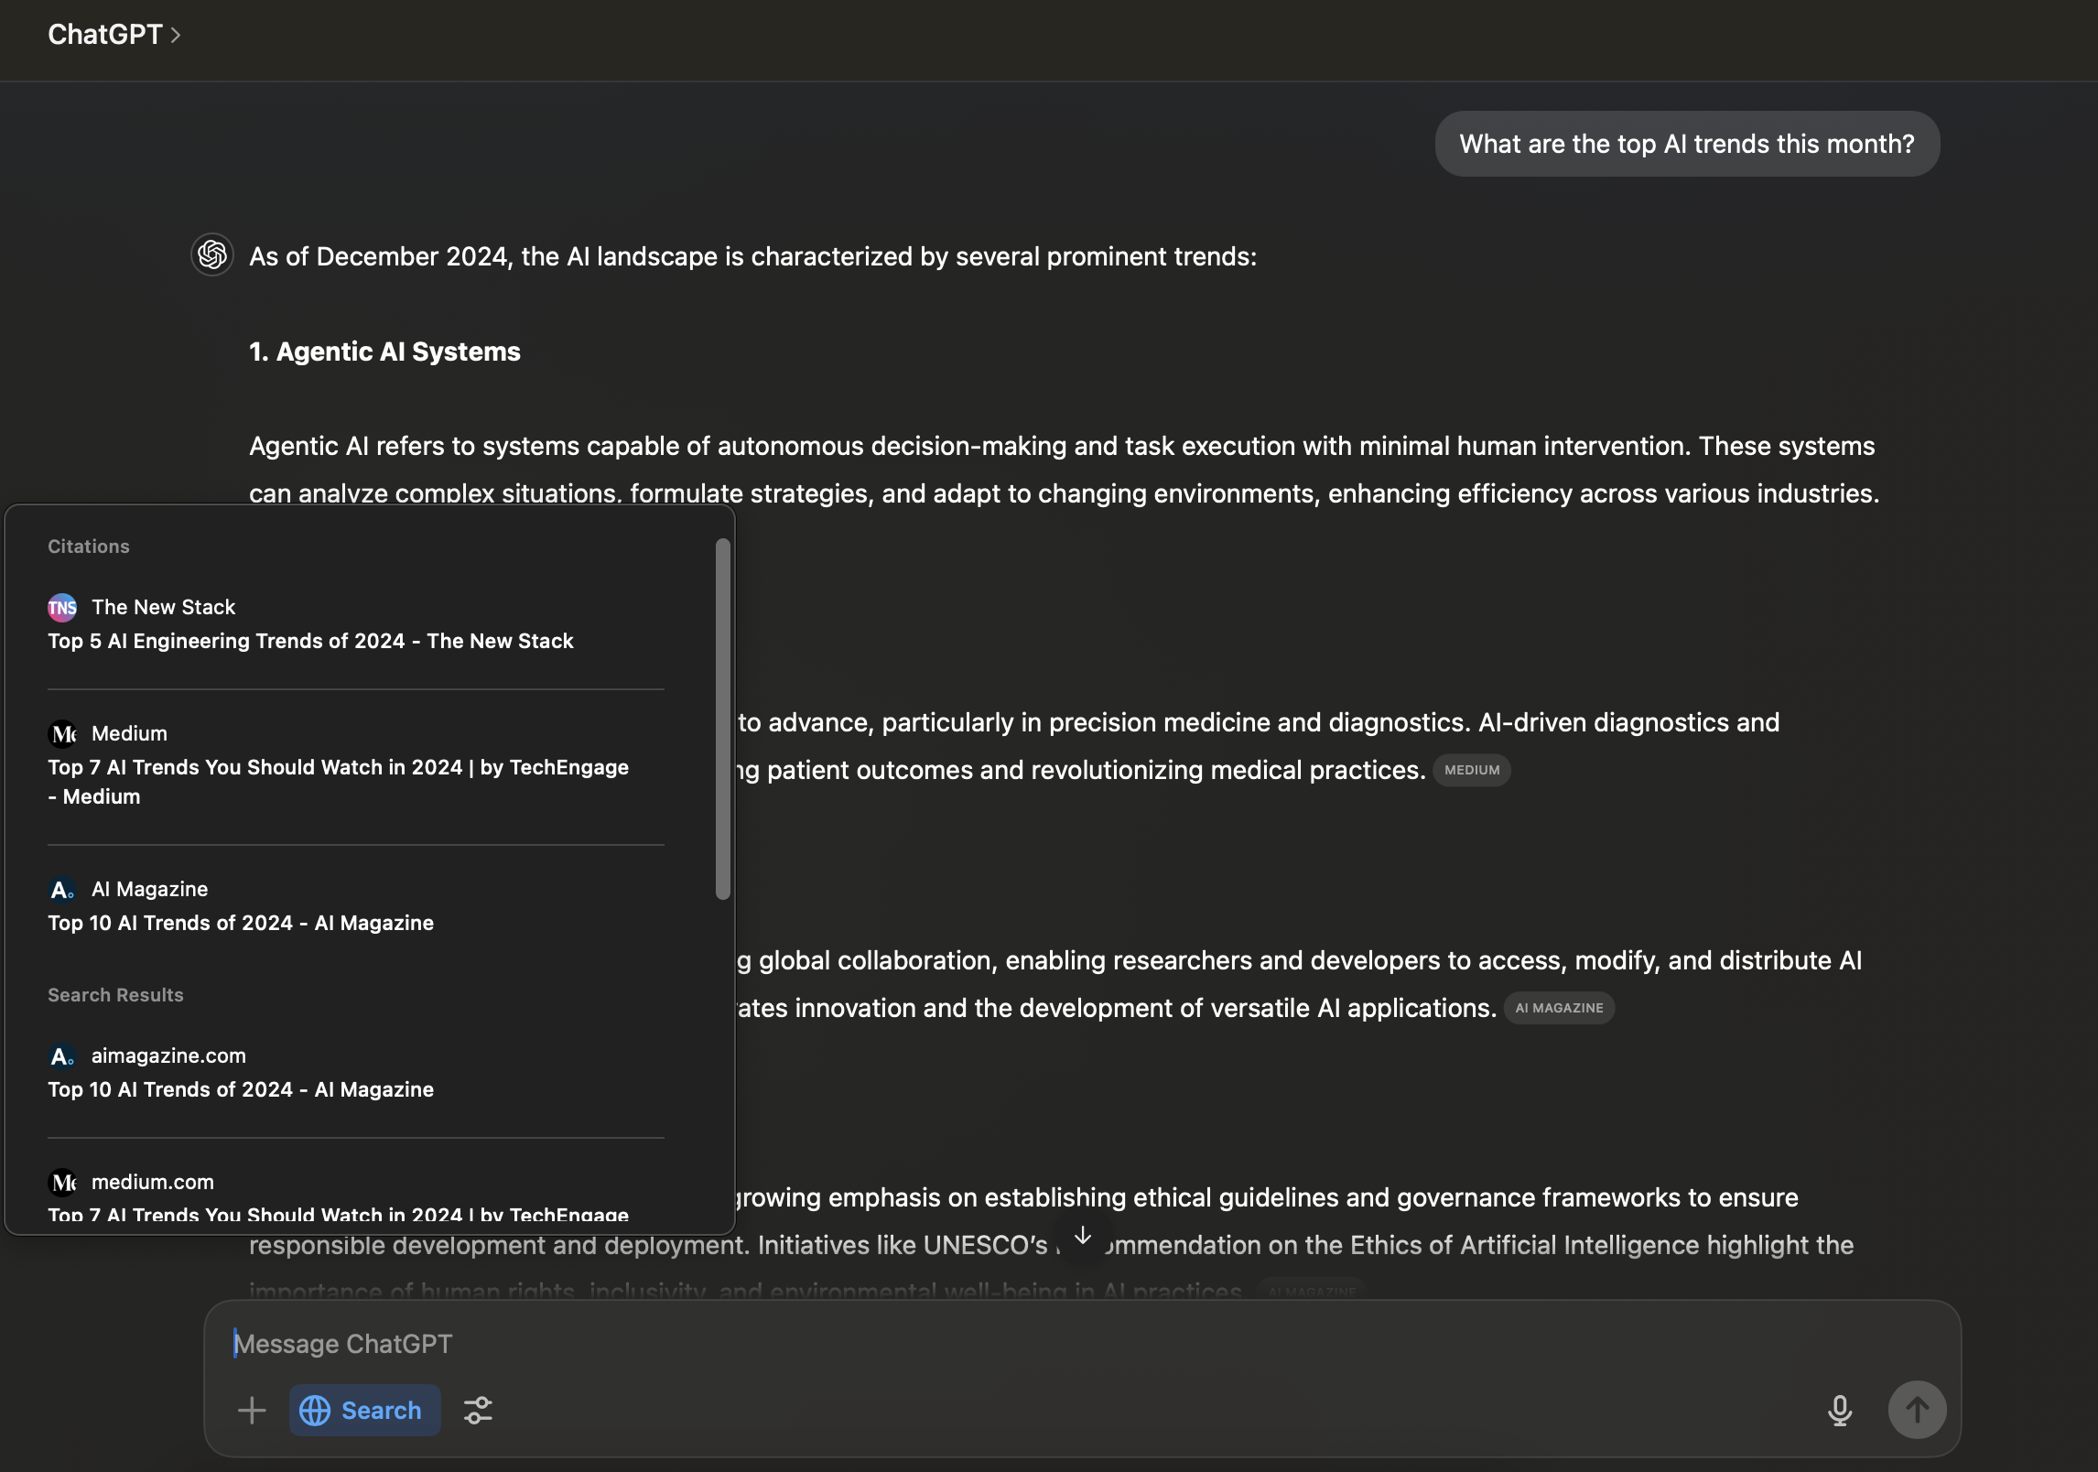Open the tools settings sliders icon
Viewport: 2098px width, 1472px height.
coord(478,1410)
